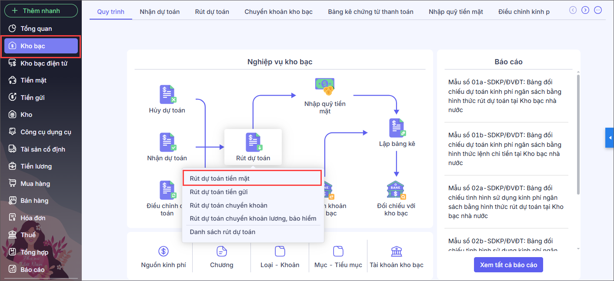Open Tiền gửi sidebar icon
Image resolution: width=614 pixels, height=281 pixels.
click(13, 98)
